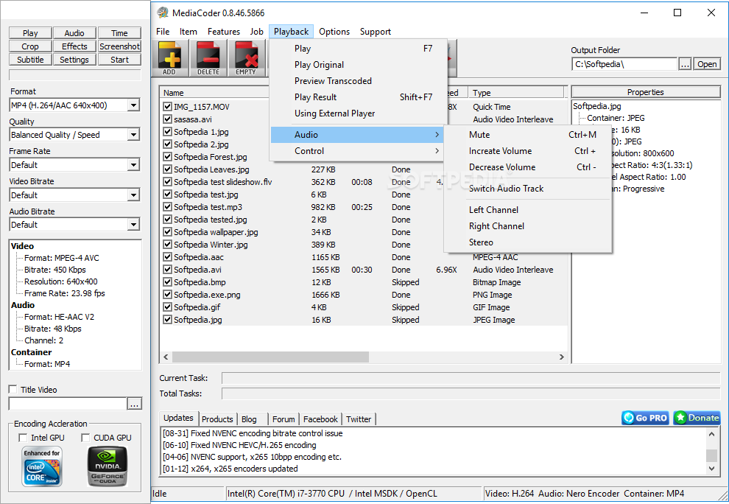The width and height of the screenshot is (729, 504).
Task: Choose Decrease Volume menu item
Action: point(528,167)
